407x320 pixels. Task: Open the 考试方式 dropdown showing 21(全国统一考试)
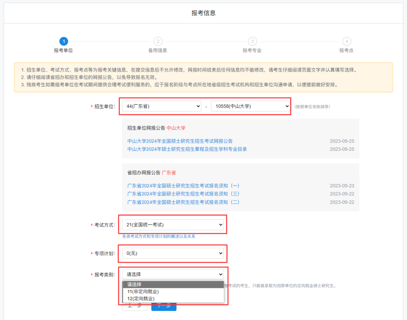click(173, 225)
